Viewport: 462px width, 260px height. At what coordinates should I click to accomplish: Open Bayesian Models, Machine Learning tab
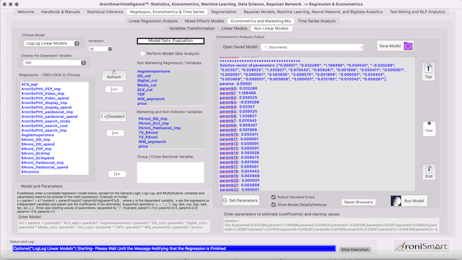[x=313, y=12]
